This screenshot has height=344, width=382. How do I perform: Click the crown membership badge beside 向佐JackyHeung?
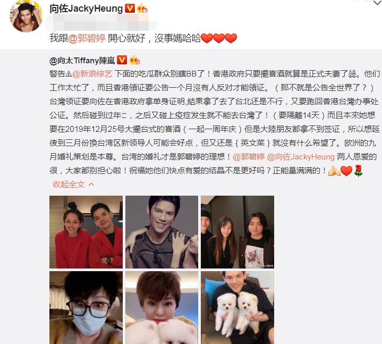pyautogui.click(x=142, y=9)
